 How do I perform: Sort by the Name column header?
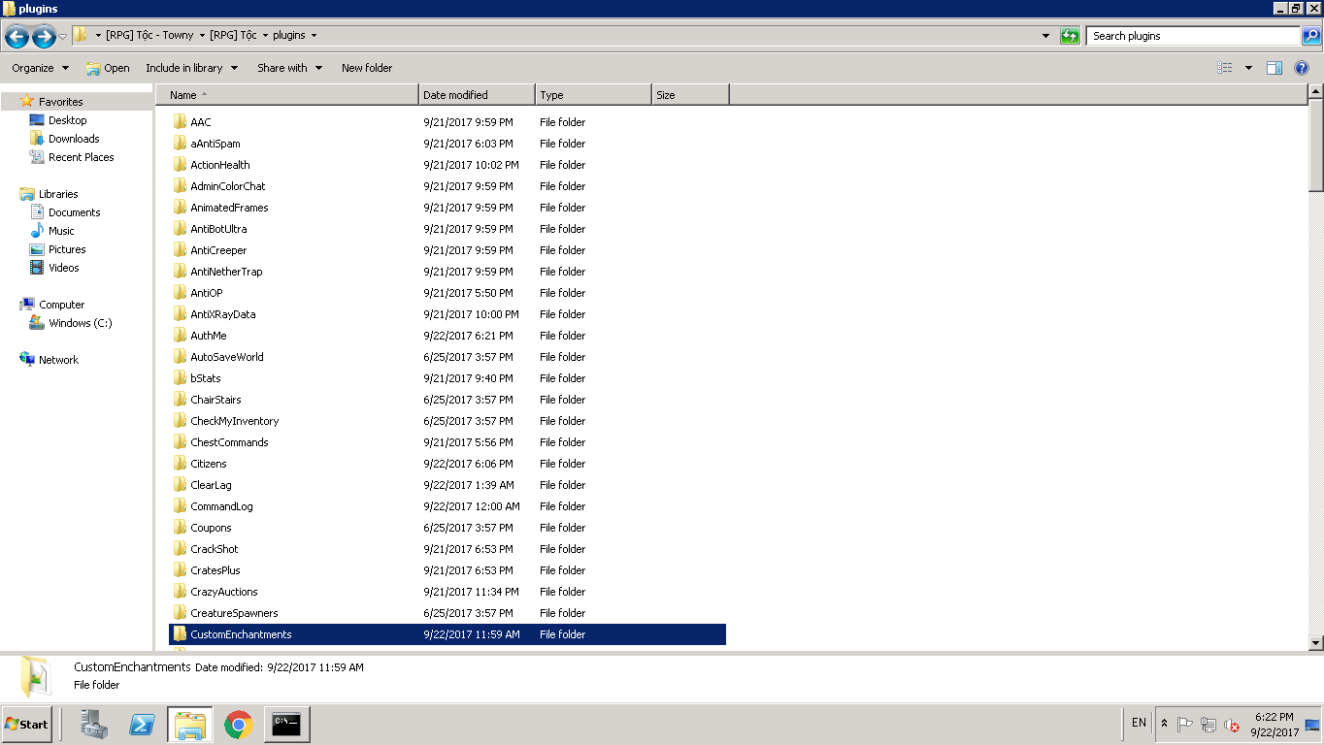coord(287,95)
